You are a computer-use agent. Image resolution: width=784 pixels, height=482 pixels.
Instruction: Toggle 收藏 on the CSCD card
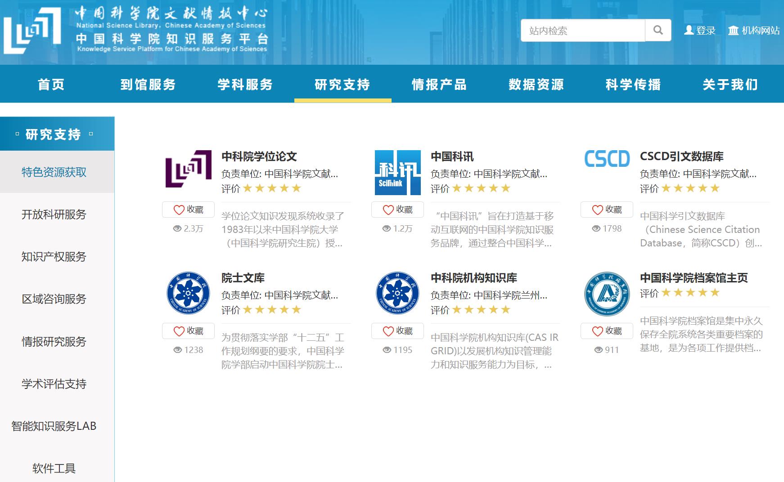(606, 209)
